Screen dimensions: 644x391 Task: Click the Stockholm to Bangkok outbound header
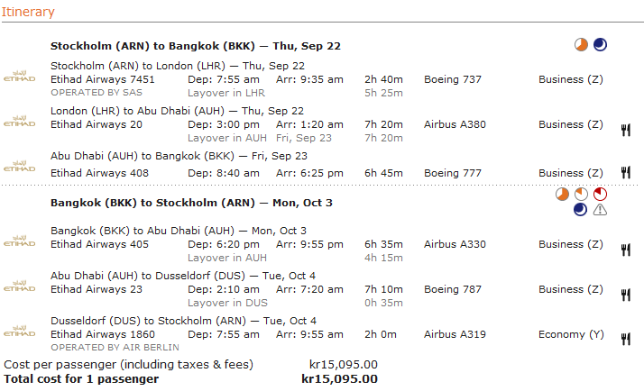click(195, 46)
